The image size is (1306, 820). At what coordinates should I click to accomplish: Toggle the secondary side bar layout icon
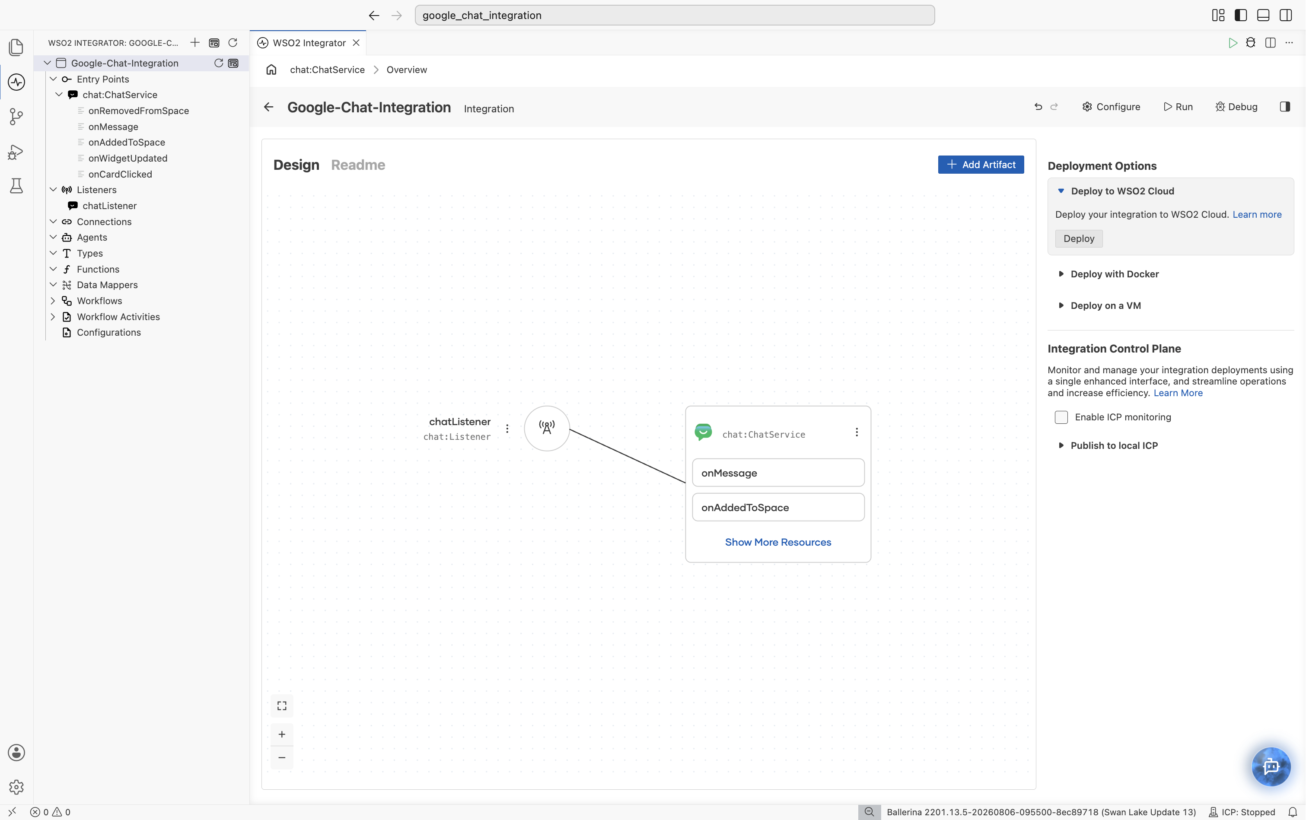click(x=1285, y=15)
